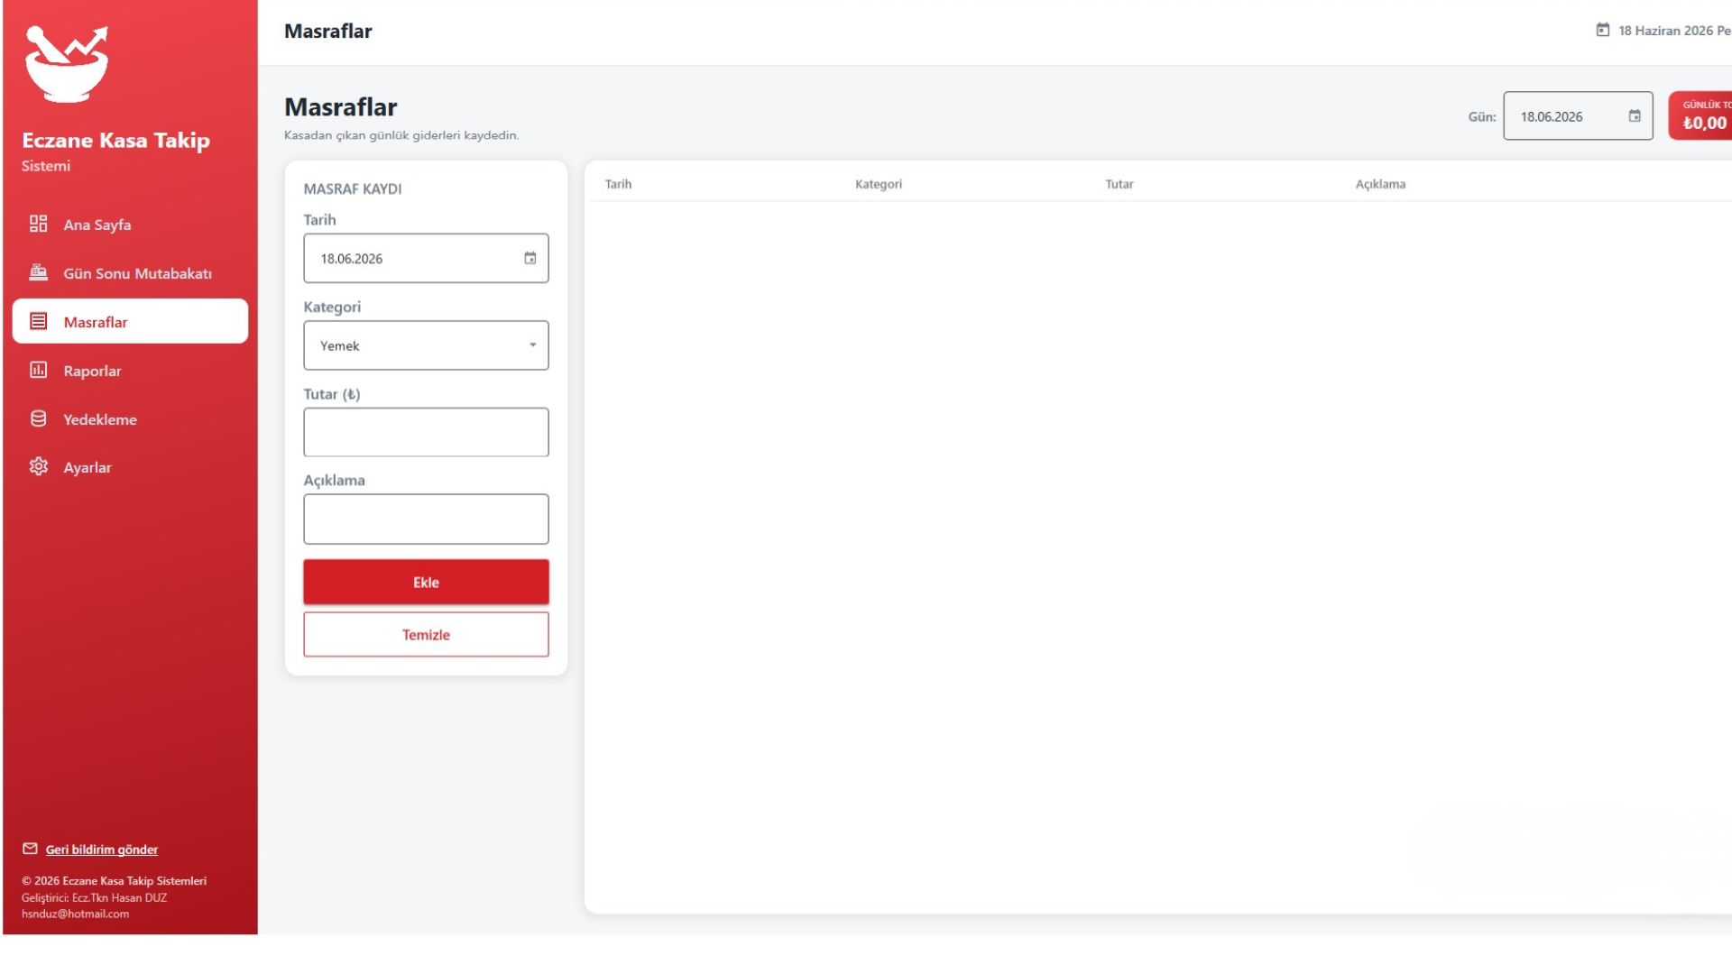Screen dimensions: 1732x974
Task: Click the calendar icon beside header date
Action: click(x=1603, y=30)
